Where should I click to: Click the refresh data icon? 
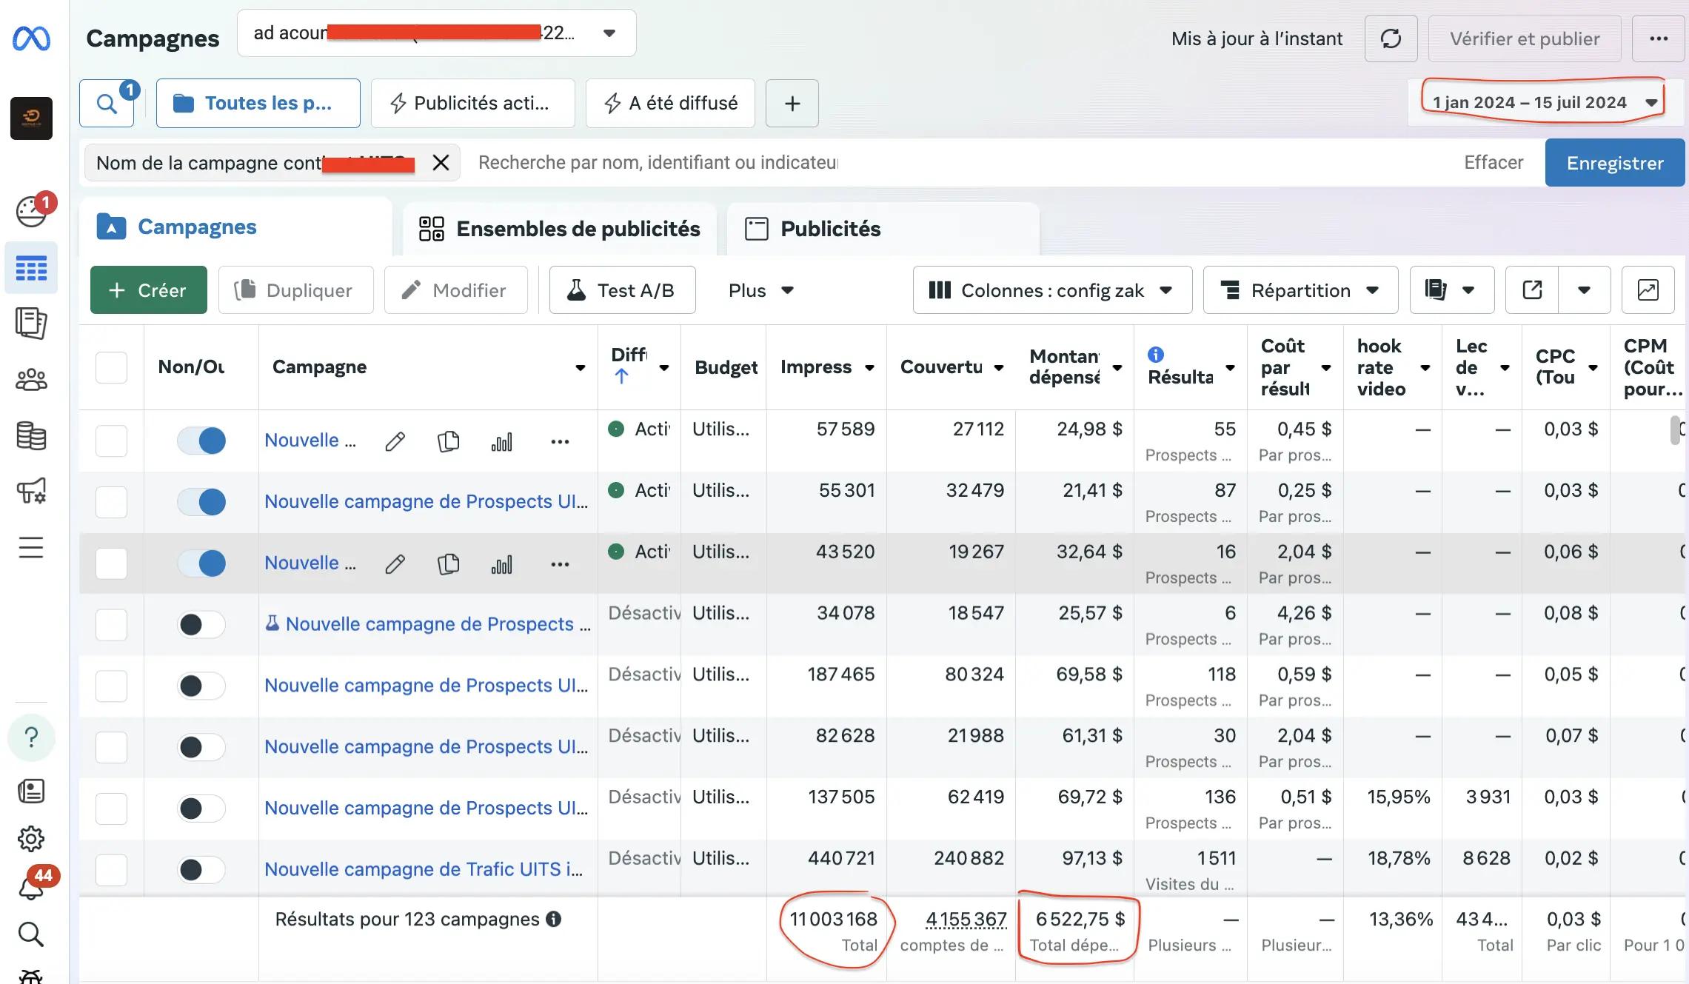(1391, 39)
